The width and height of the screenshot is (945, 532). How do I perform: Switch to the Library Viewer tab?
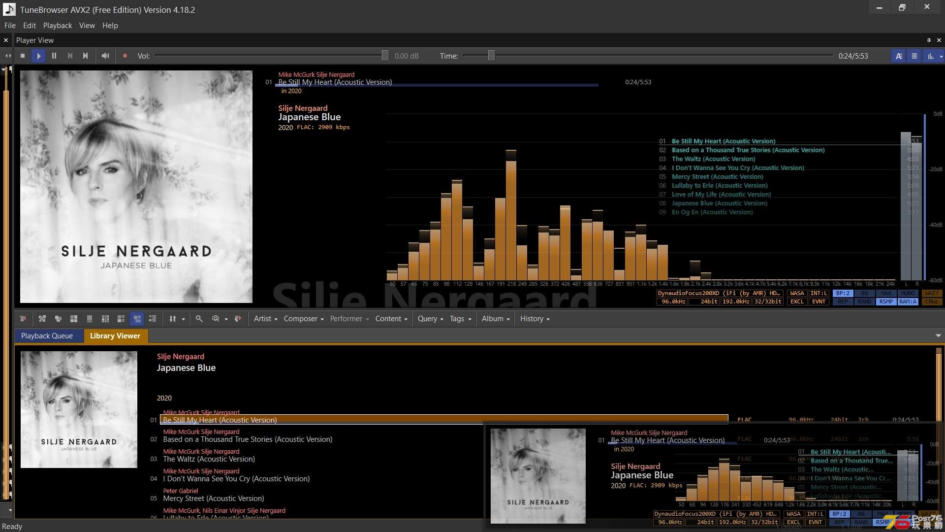[x=115, y=336]
